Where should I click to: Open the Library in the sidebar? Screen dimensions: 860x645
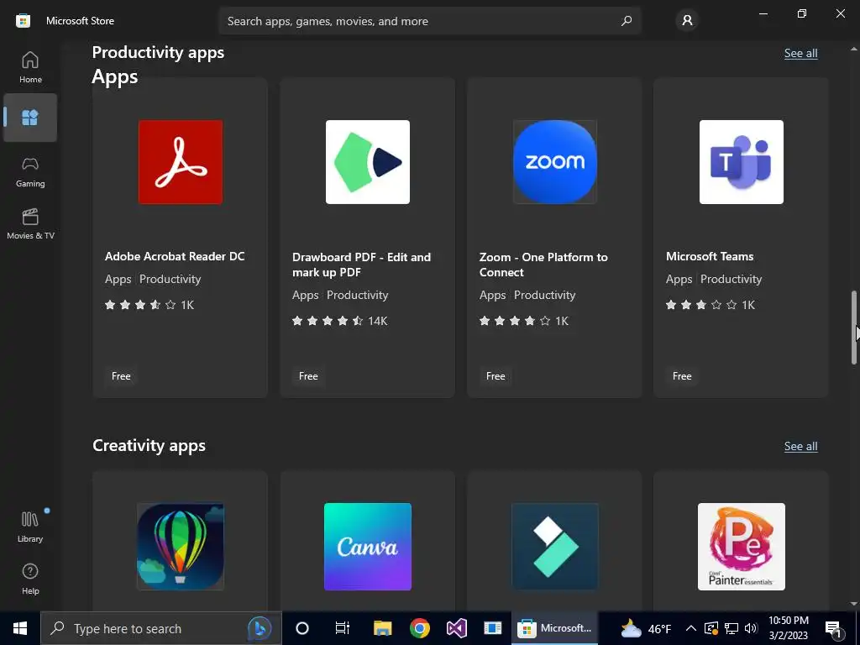click(x=30, y=527)
